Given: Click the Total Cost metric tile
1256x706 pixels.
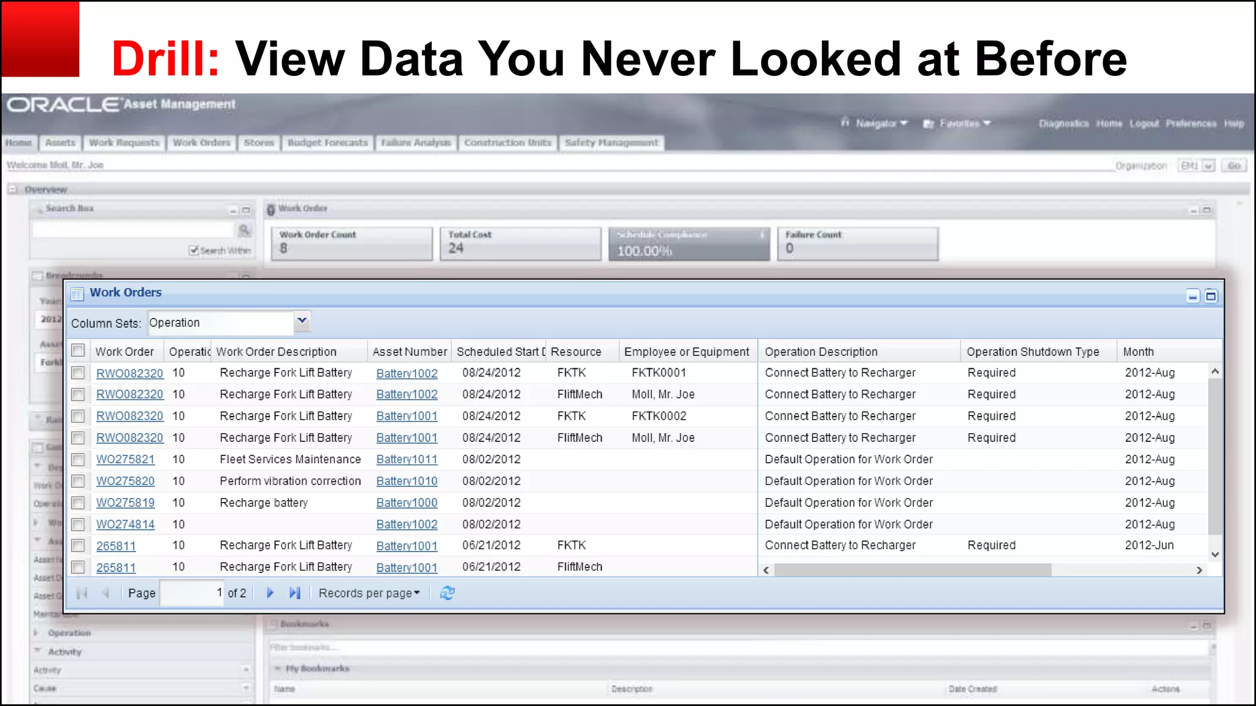Looking at the screenshot, I should click(x=520, y=243).
